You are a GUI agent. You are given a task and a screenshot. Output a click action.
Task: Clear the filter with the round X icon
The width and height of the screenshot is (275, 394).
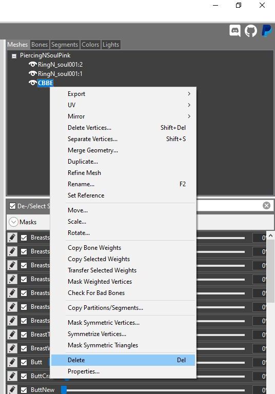266,206
